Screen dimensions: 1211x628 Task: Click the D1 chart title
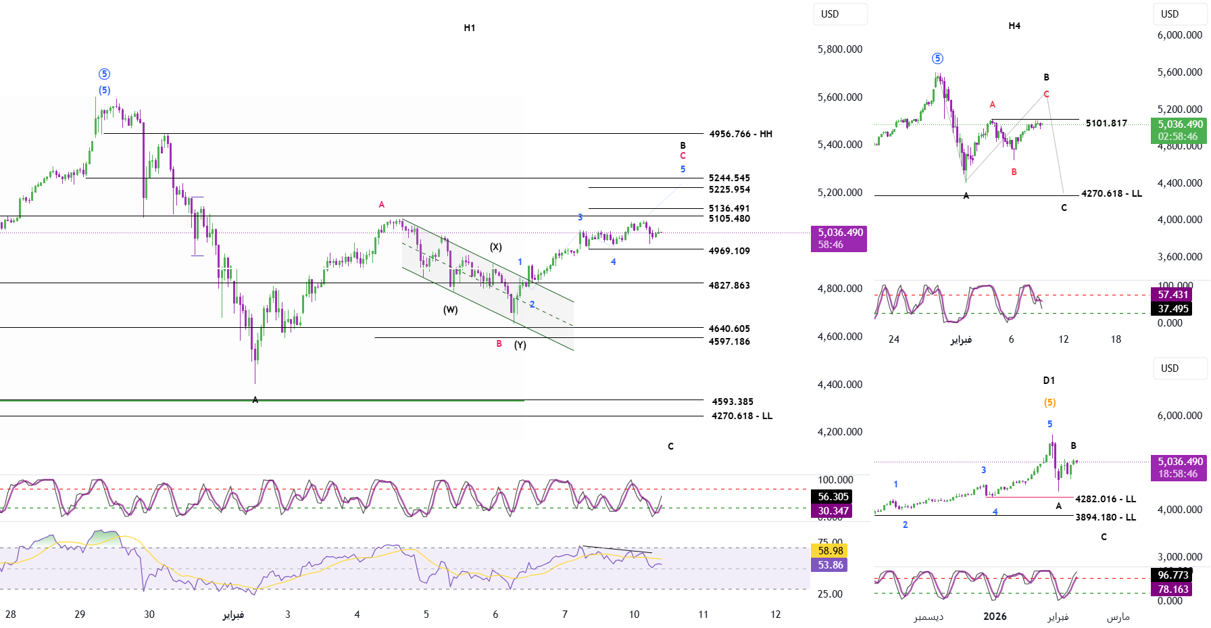pos(1048,381)
